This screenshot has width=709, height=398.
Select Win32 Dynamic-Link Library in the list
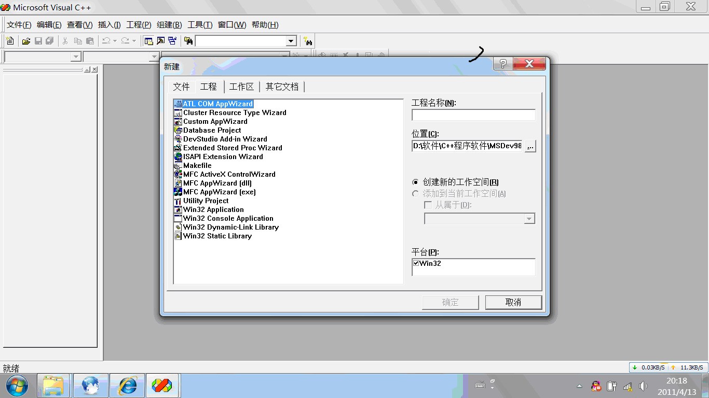pos(230,227)
